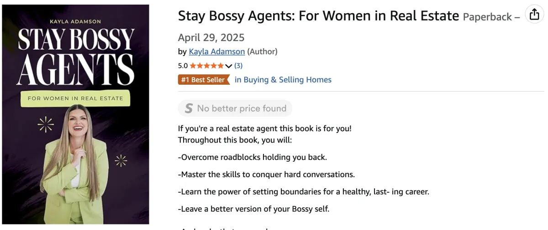Click the Stay Bossy Agents book cover
This screenshot has width=548, height=230.
click(75, 114)
